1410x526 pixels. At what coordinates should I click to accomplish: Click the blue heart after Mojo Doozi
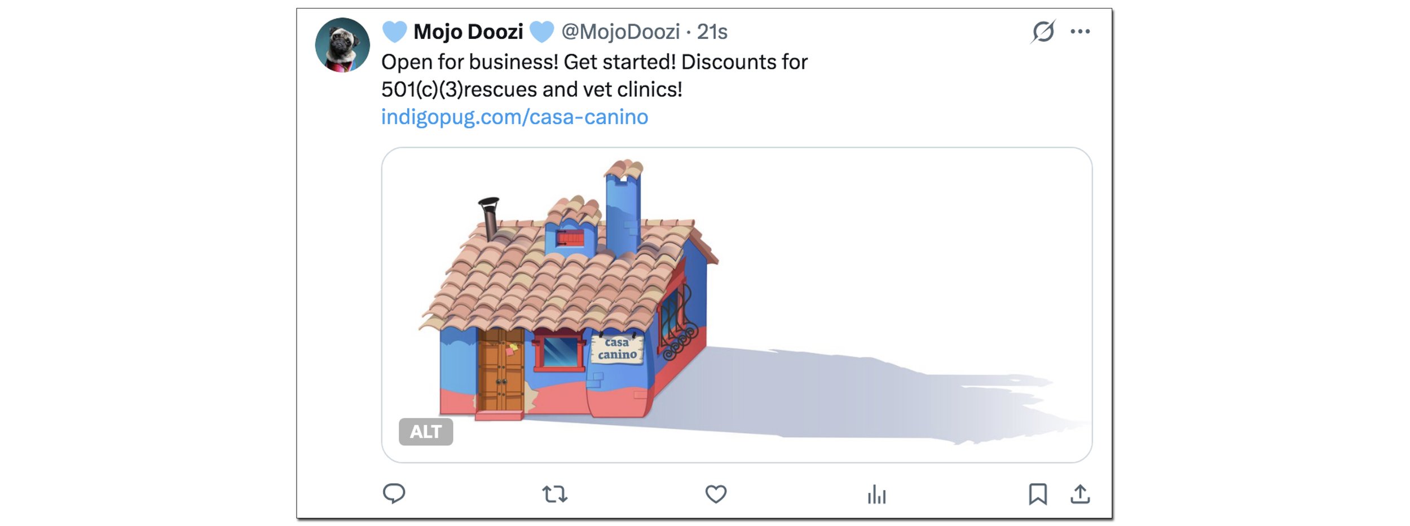(x=541, y=32)
